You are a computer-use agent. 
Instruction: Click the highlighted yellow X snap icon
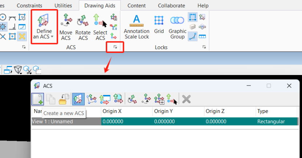[22, 36]
